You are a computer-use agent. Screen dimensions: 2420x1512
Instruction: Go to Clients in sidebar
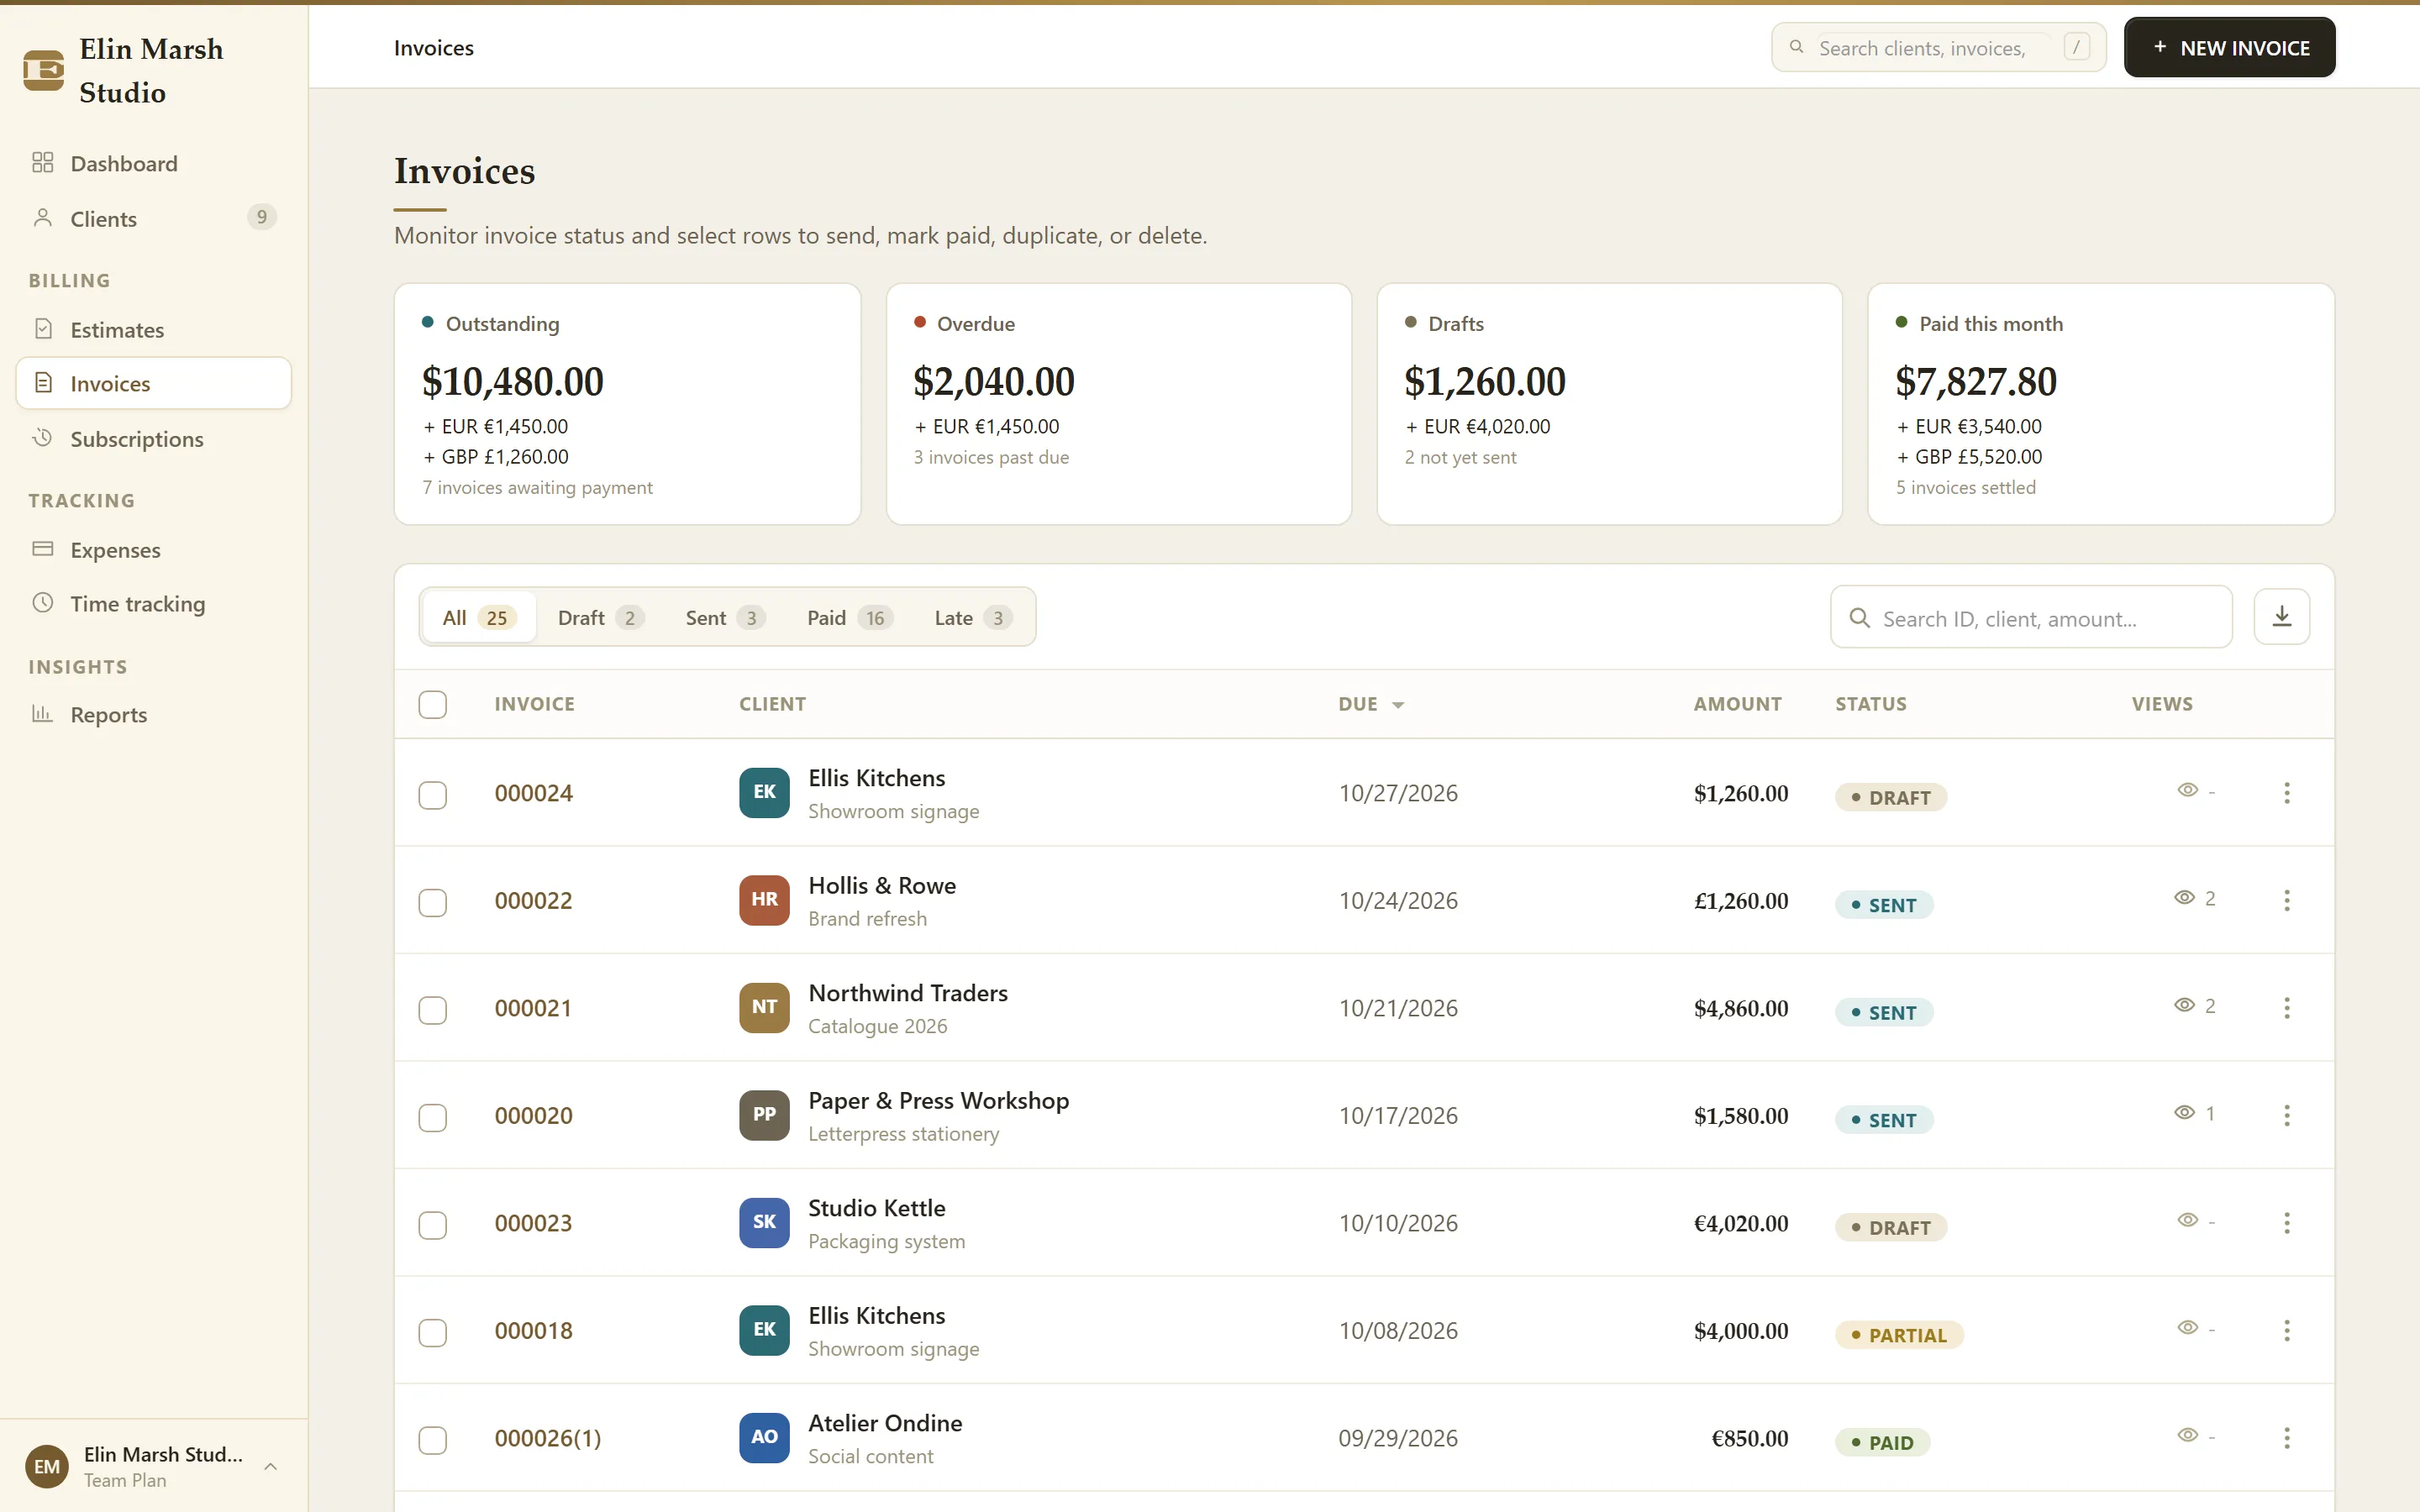pyautogui.click(x=154, y=218)
